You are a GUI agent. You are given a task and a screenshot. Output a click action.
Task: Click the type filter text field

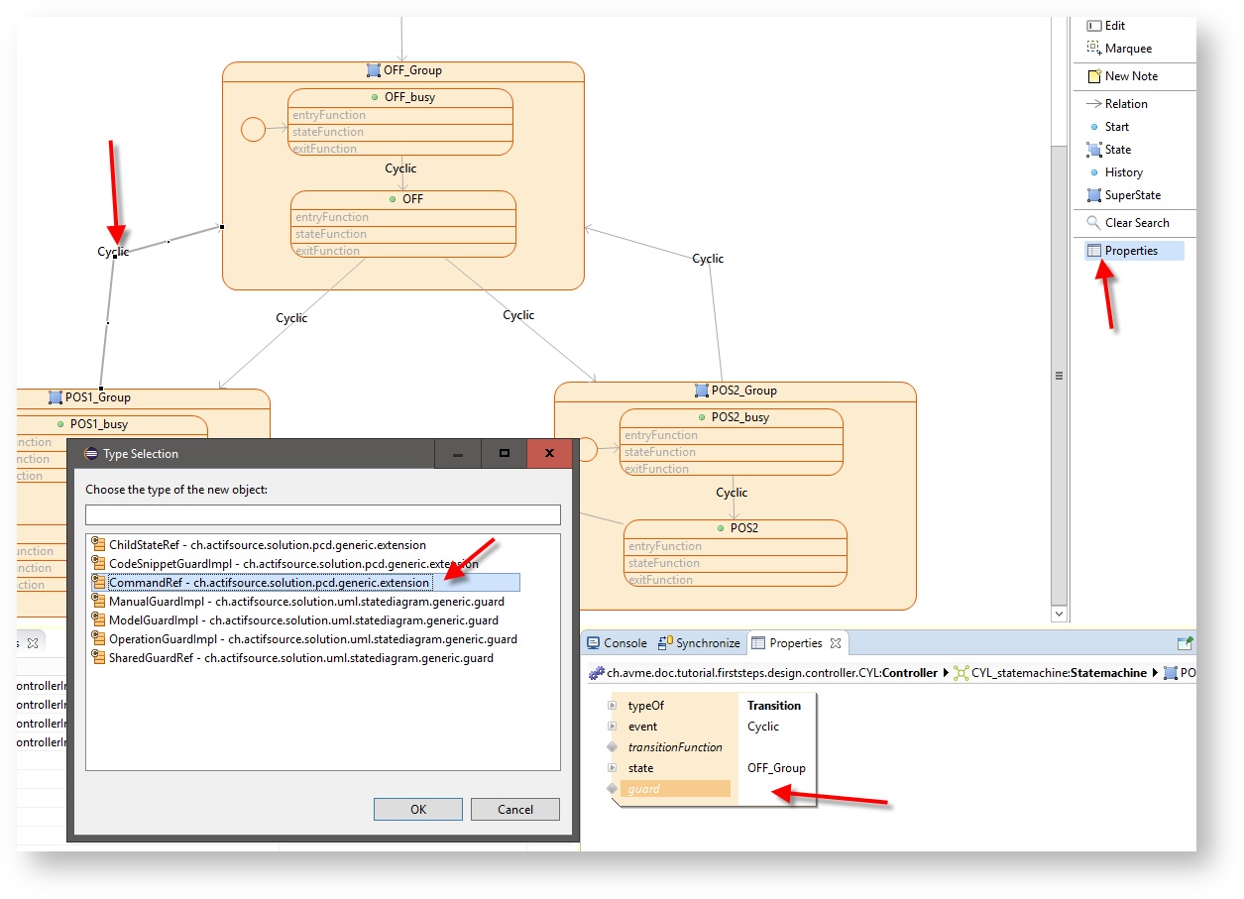(x=322, y=514)
